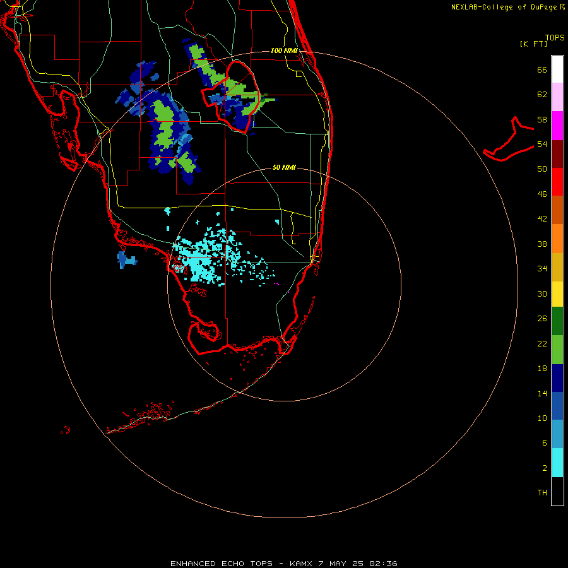Click the legend value "50"
Image resolution: width=568 pixels, height=568 pixels.
pos(542,169)
